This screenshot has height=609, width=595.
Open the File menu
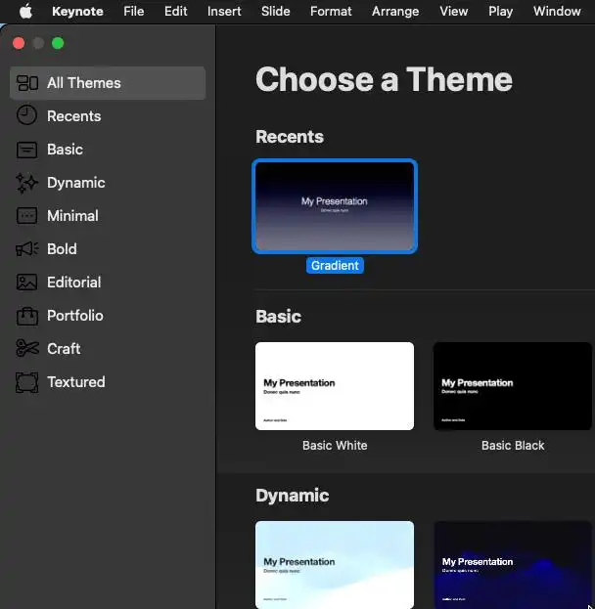point(134,12)
